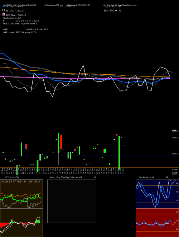Click the tallest green candlestick at right
The height and width of the screenshot is (237, 179).
point(119,153)
